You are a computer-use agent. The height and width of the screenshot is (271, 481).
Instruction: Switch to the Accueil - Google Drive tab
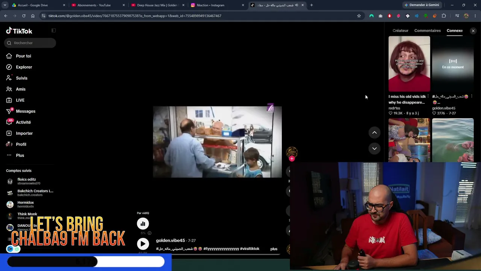click(x=38, y=5)
